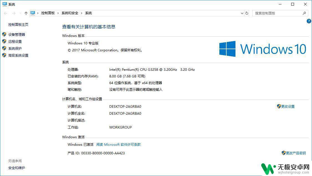Open 安全和维护 link
This screenshot has width=312, height=176.
17,168
